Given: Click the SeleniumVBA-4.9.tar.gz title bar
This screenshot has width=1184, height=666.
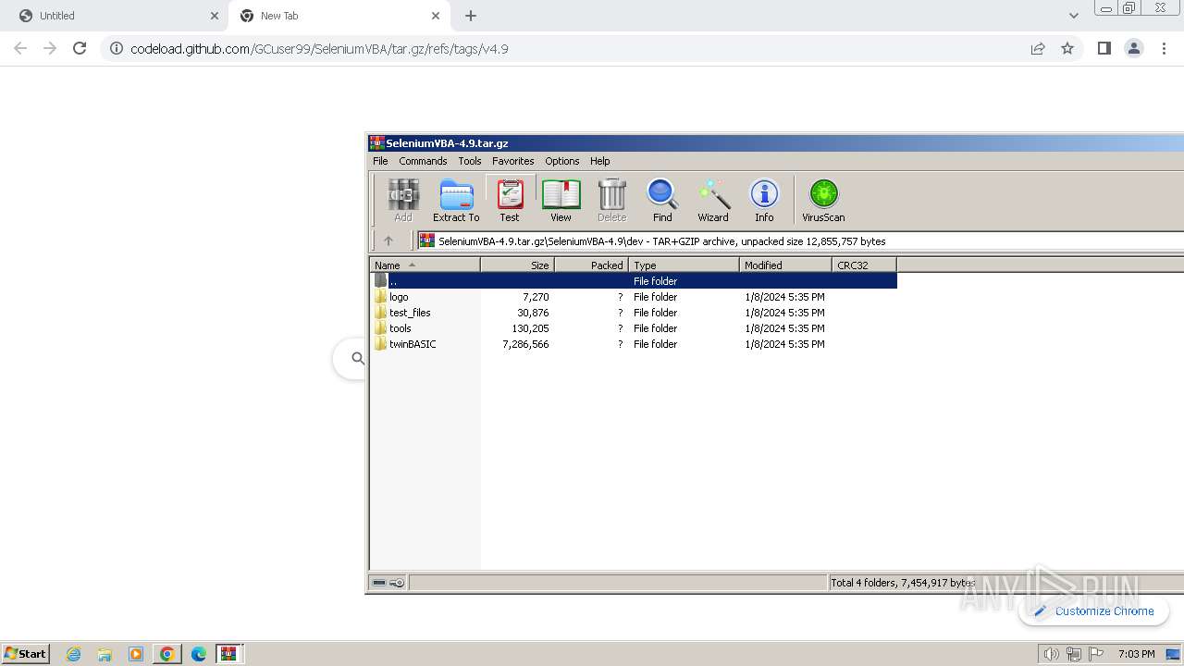Looking at the screenshot, I should tap(775, 142).
